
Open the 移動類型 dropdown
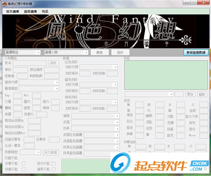pyautogui.click(x=30, y=152)
